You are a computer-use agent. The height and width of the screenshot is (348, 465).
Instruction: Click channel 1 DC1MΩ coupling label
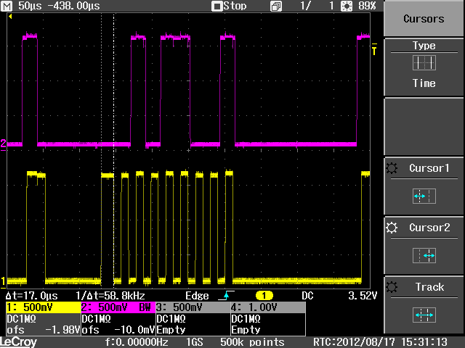21,319
